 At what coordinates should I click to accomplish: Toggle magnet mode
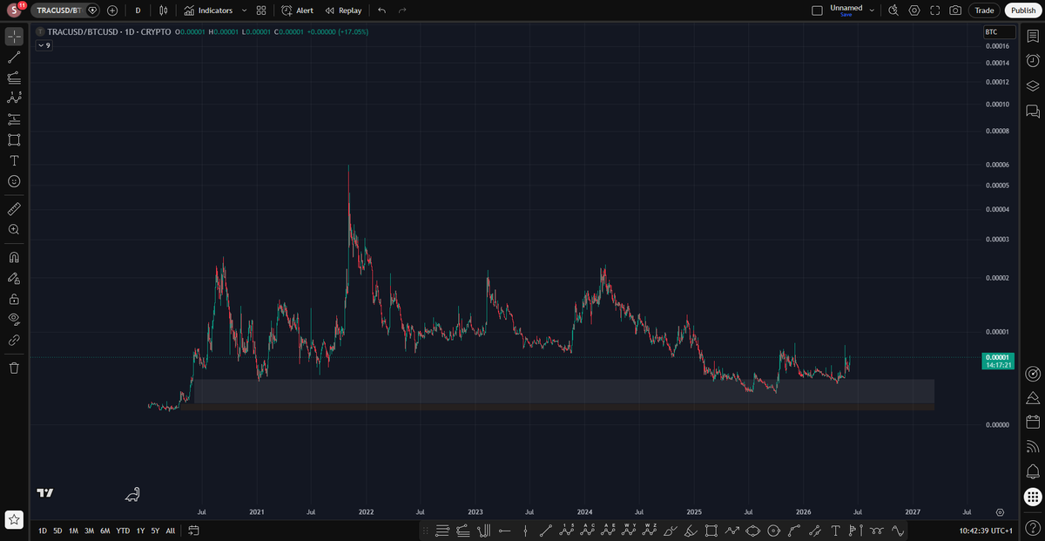pos(14,258)
